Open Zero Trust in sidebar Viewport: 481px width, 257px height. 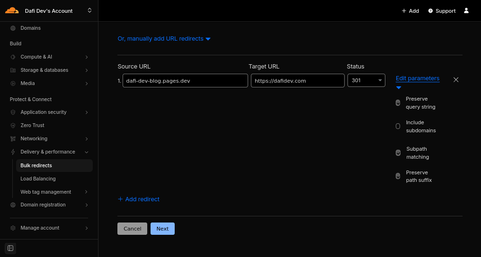point(32,126)
